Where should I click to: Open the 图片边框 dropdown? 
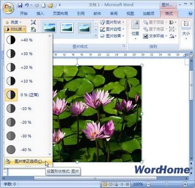point(112,29)
